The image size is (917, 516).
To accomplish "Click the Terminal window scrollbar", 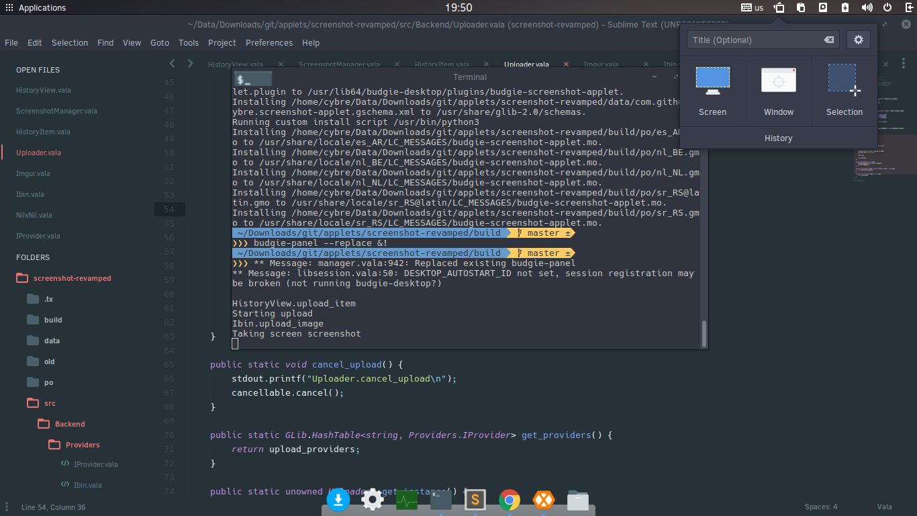I will click(704, 334).
